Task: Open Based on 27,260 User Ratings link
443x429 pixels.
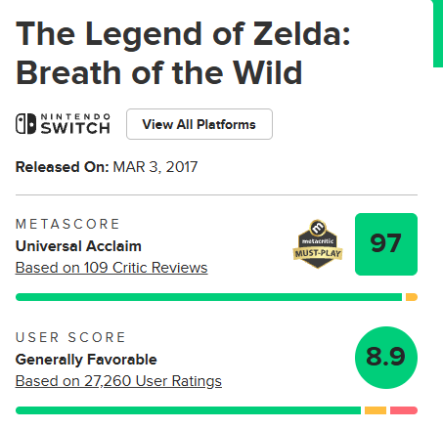Action: click(118, 381)
